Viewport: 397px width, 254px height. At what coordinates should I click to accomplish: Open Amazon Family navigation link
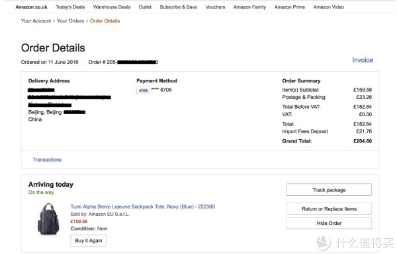click(x=249, y=7)
